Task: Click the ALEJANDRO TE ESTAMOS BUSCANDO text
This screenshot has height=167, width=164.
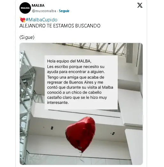Action: (x=60, y=26)
